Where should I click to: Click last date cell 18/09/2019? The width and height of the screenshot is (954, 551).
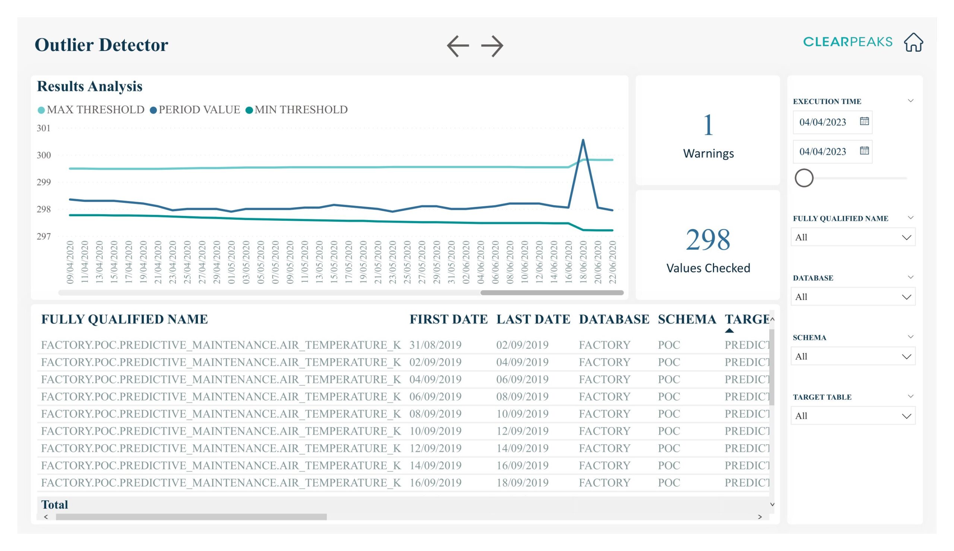(522, 482)
